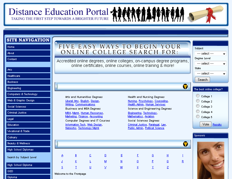
Task: Browse alphabet letter M link
Action: coord(105,161)
